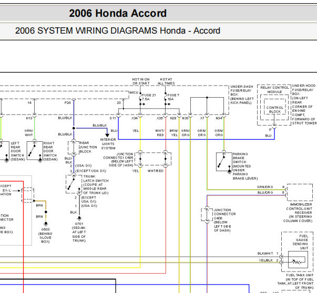317x293 pixels.
Task: Click the G503 ground symbol
Action: pyautogui.click(x=46, y=224)
